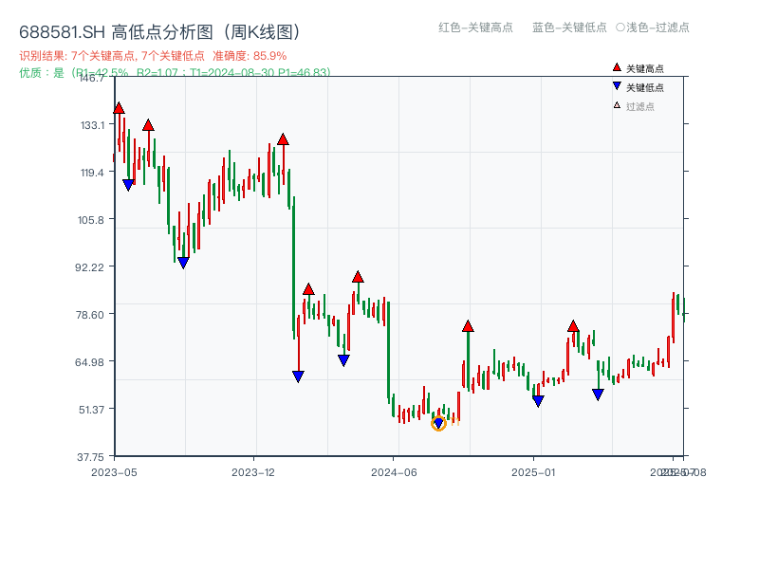Click the orange circled low point on the chart
Image resolution: width=759 pixels, height=569 pixels.
[440, 423]
